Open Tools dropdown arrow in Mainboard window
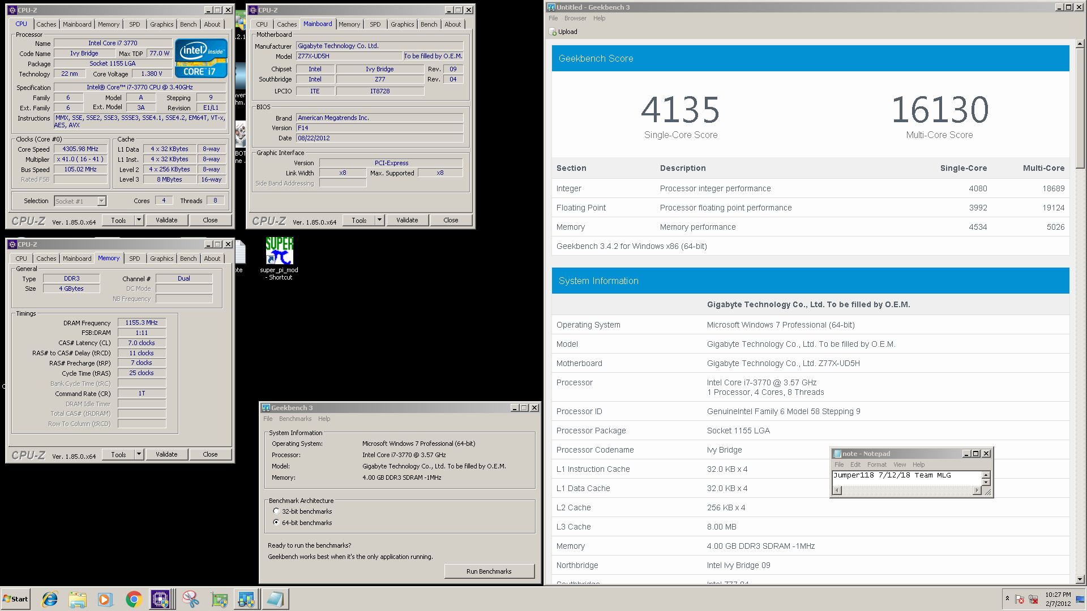Image resolution: width=1087 pixels, height=611 pixels. coord(379,220)
